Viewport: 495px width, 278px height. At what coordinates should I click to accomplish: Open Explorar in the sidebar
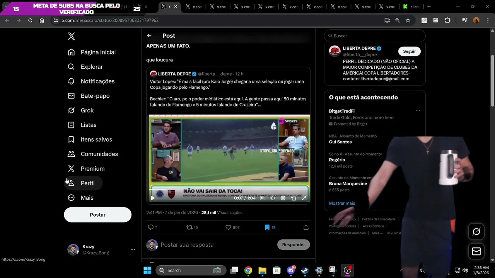pyautogui.click(x=85, y=67)
